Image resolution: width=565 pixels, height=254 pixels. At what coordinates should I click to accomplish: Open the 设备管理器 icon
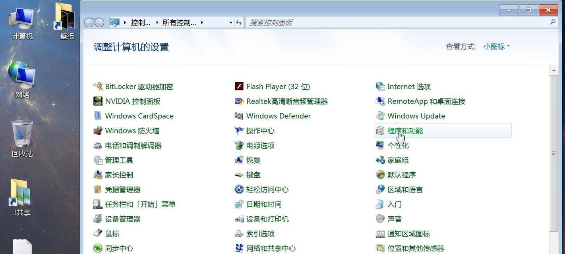tap(98, 219)
